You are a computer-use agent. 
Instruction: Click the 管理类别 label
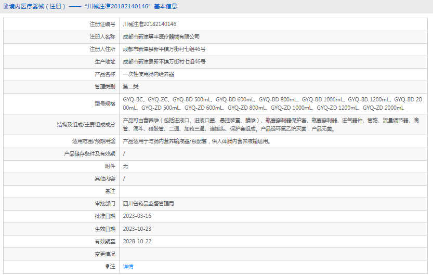(x=105, y=87)
